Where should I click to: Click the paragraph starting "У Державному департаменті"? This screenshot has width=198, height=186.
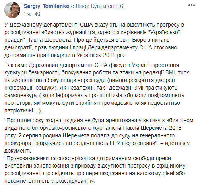click(x=94, y=40)
